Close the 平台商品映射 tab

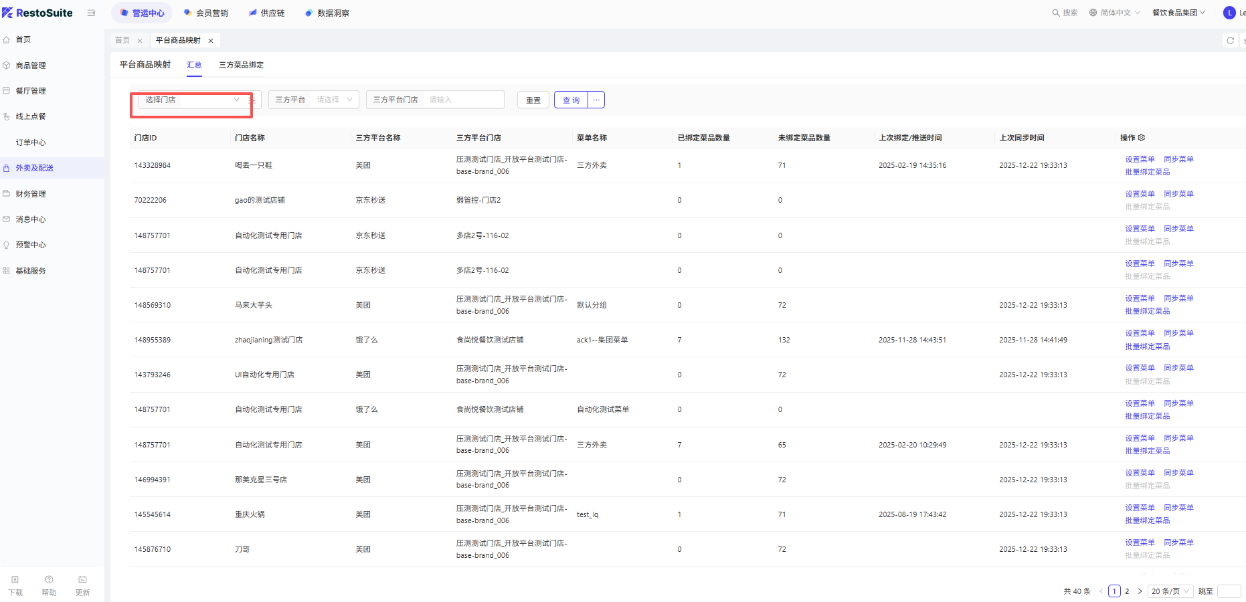[211, 41]
